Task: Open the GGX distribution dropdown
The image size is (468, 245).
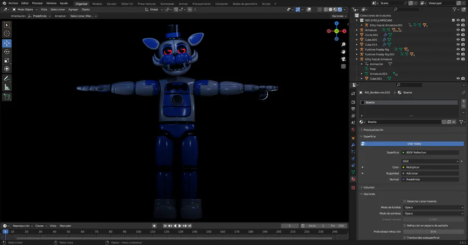Action: point(430,161)
